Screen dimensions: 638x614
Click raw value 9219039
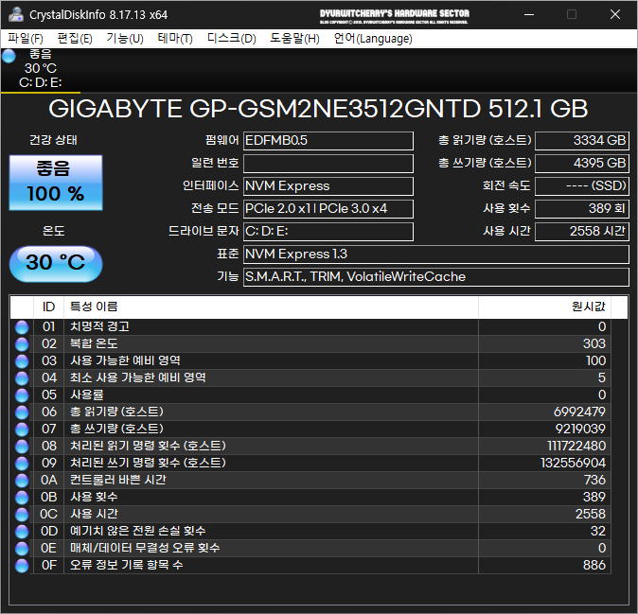coord(580,429)
